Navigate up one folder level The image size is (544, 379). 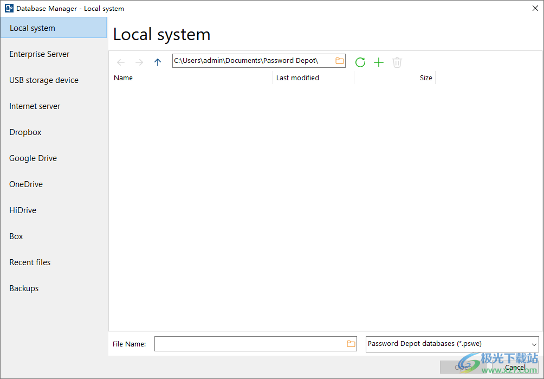158,62
